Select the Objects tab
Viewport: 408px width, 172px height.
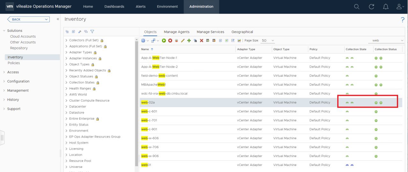pyautogui.click(x=150, y=32)
